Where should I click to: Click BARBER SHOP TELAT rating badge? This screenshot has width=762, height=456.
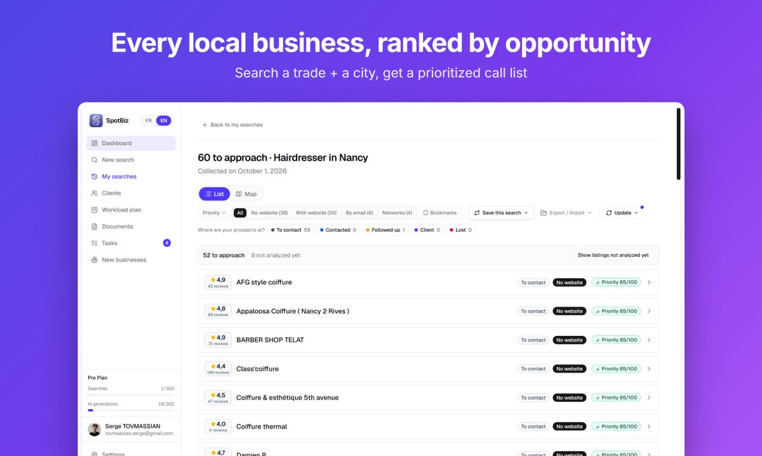click(x=218, y=340)
